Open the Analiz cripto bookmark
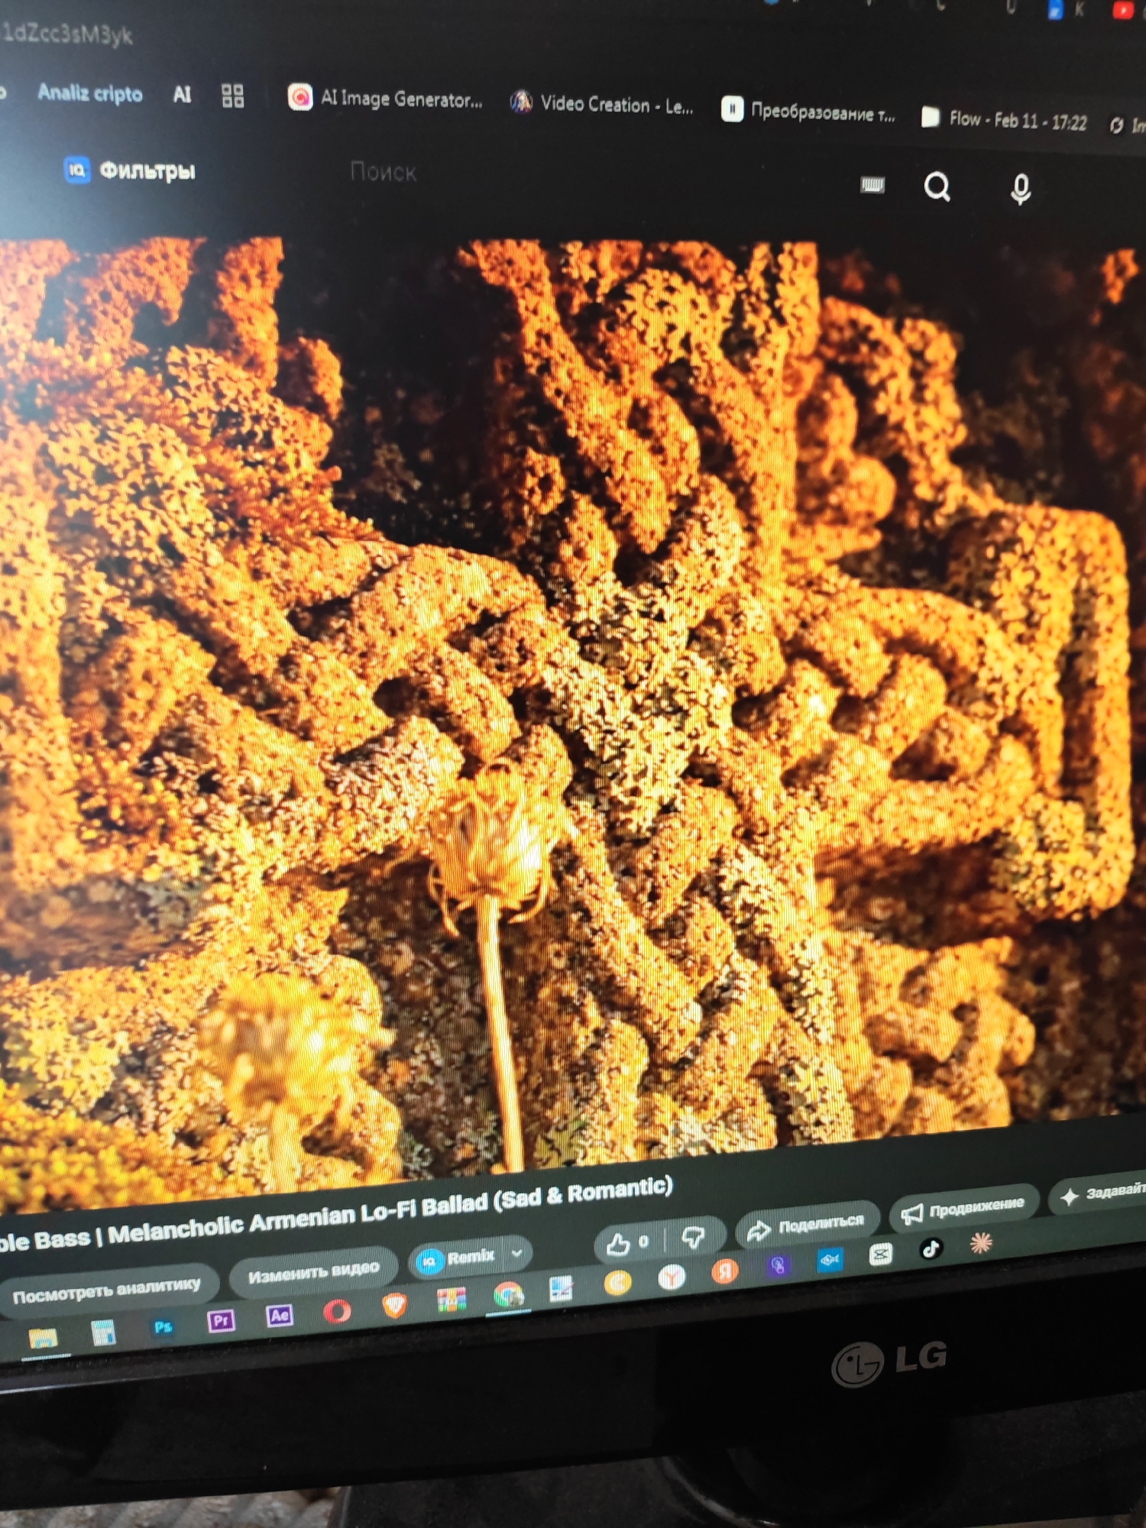The width and height of the screenshot is (1146, 1528). [x=89, y=93]
